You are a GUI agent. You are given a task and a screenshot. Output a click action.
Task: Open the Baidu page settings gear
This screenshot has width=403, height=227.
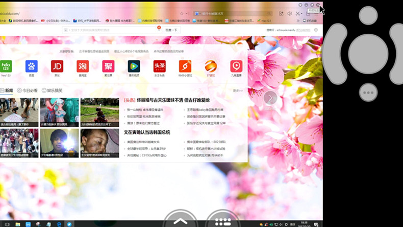click(x=316, y=30)
